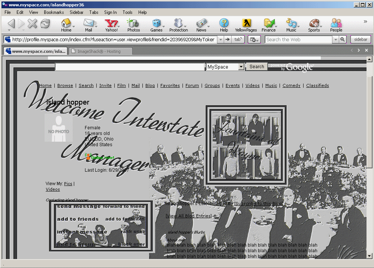Click the sidebar button next to the search box
Screen dimensions: 374x268
361,39
